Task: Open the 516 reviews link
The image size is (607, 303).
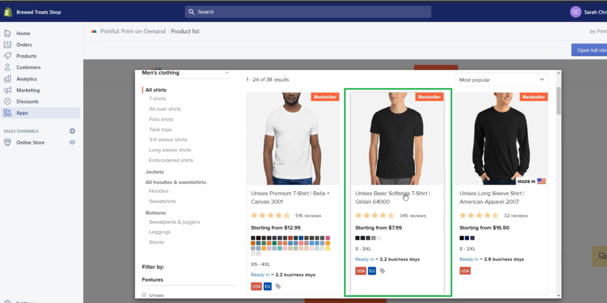Action: pyautogui.click(x=308, y=215)
